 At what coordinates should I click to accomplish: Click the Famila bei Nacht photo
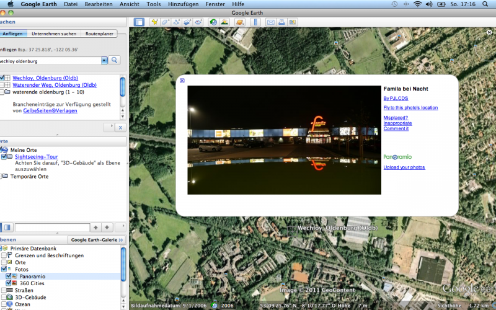pos(284,140)
